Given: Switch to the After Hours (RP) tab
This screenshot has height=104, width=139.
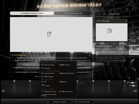Looking at the screenshot, I should 73,13.
